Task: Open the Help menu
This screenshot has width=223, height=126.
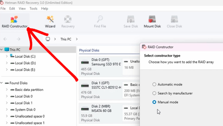Action: (x=45, y=9)
